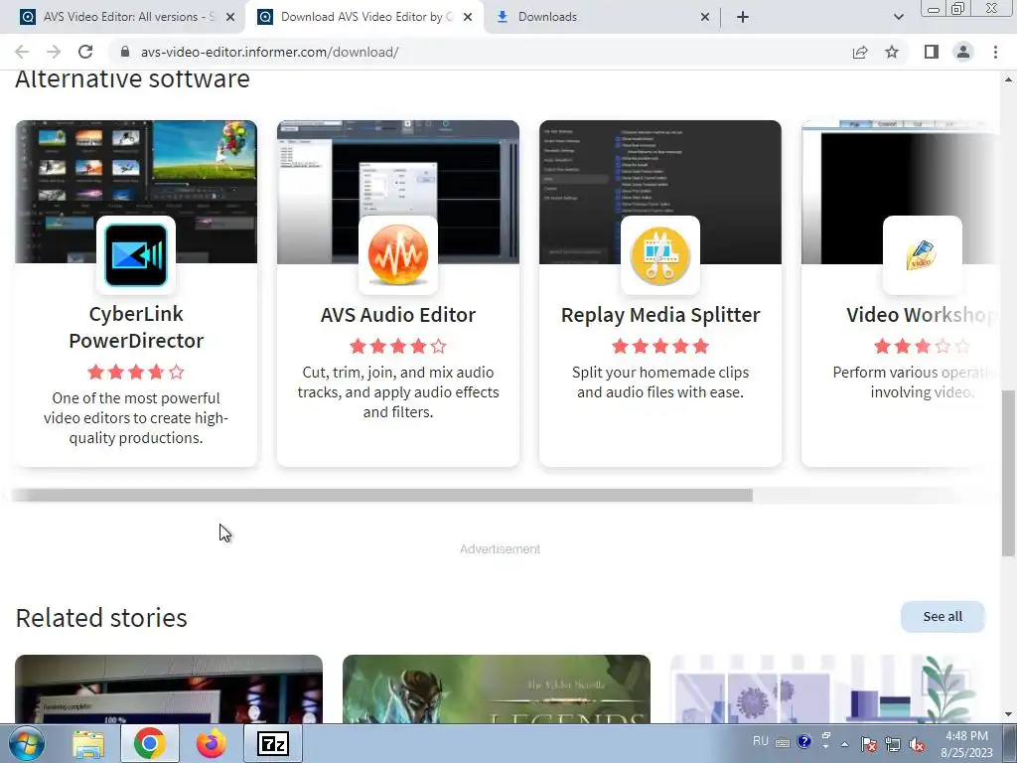Click the scroll-up arrow of page scrollbar
Image resolution: width=1017 pixels, height=763 pixels.
(1008, 79)
